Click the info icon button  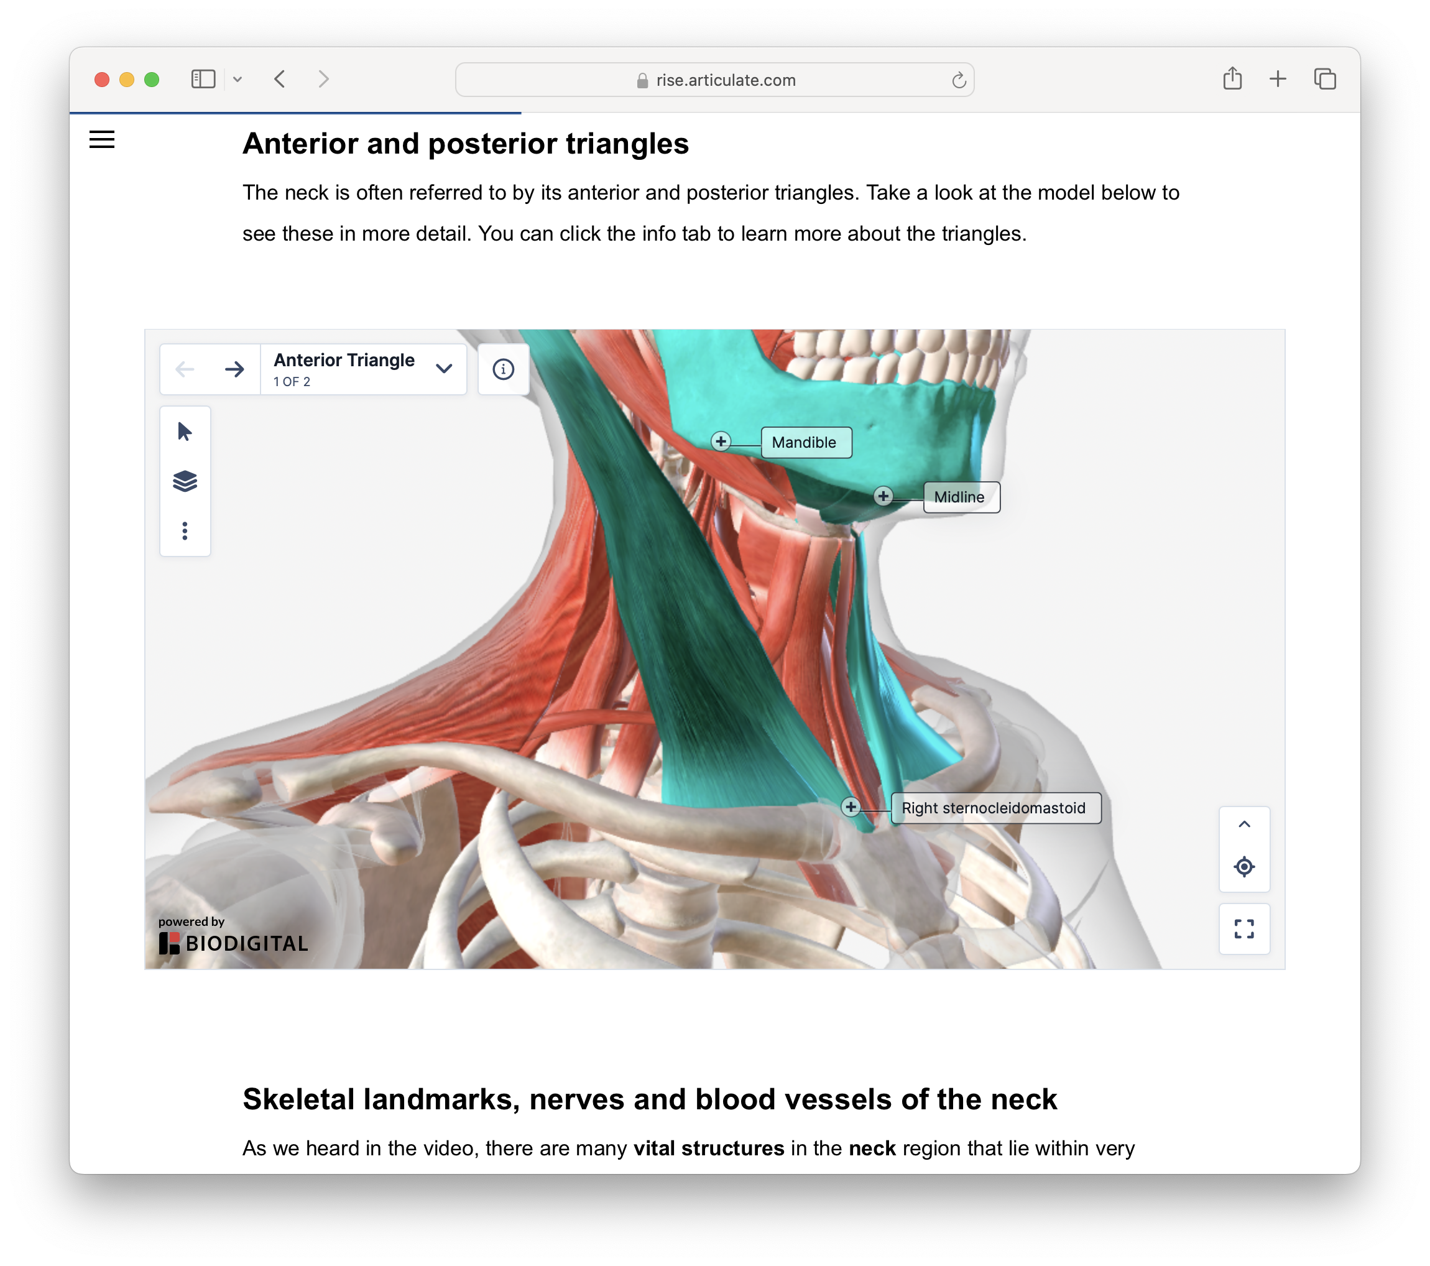pyautogui.click(x=503, y=369)
